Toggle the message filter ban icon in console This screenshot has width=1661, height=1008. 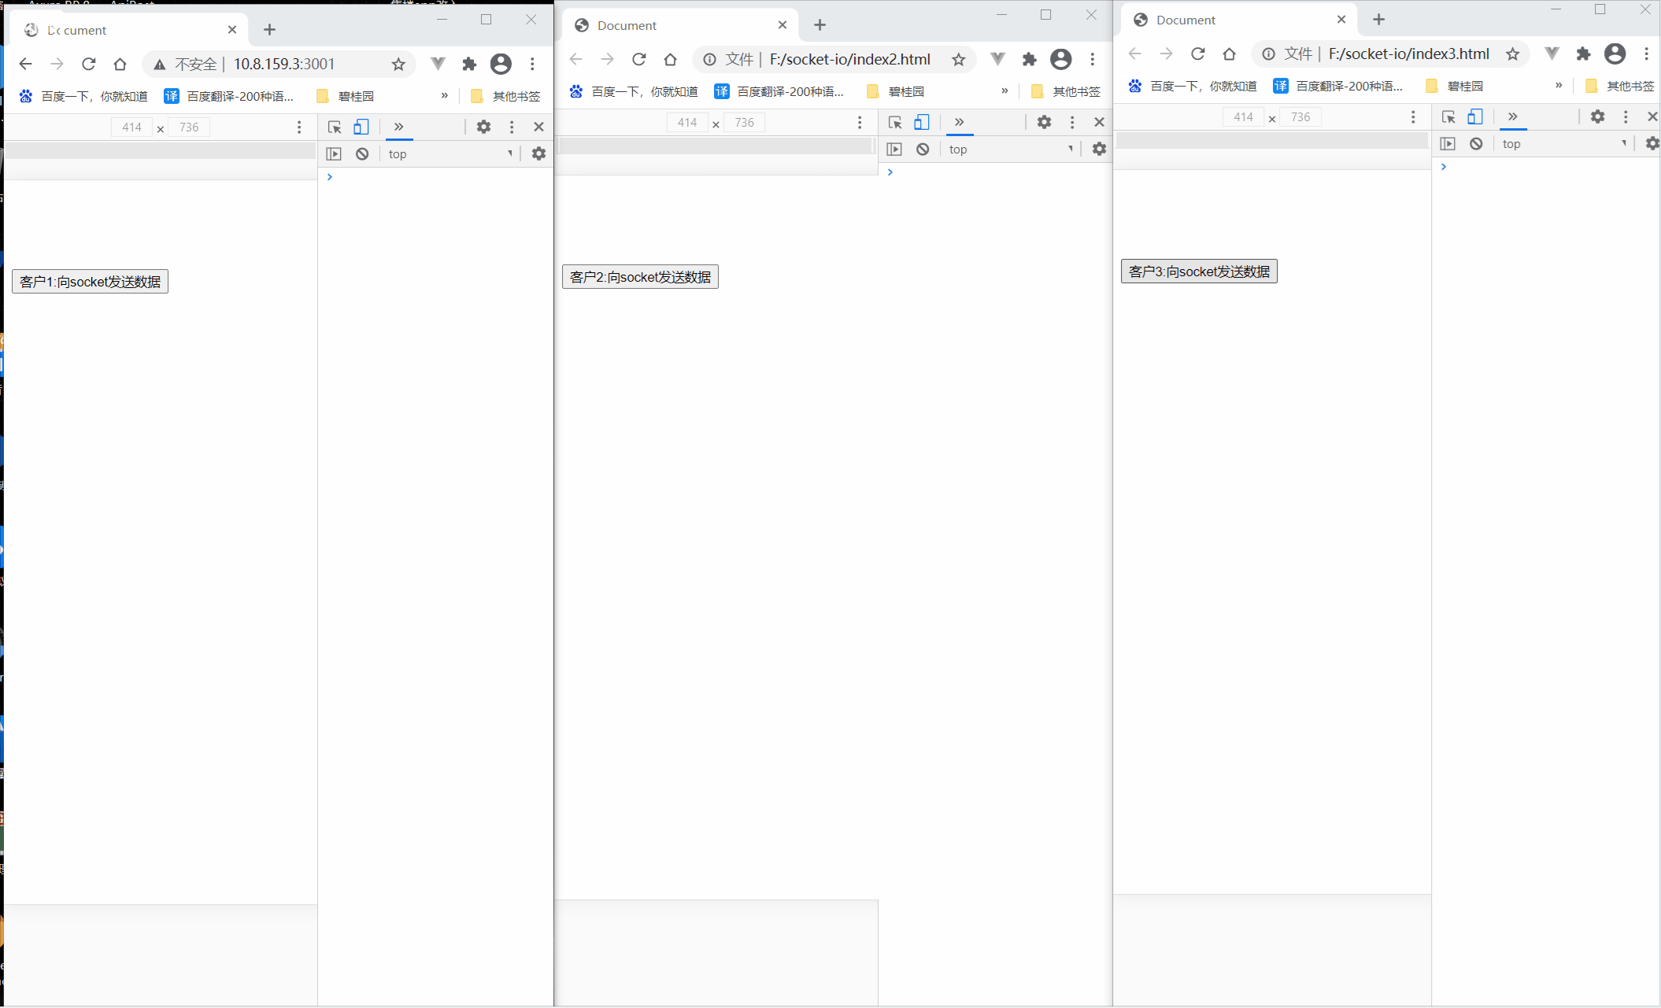pos(361,153)
